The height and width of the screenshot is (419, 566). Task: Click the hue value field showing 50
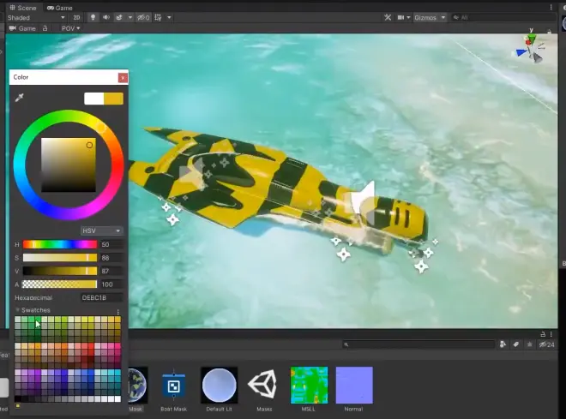coord(111,244)
